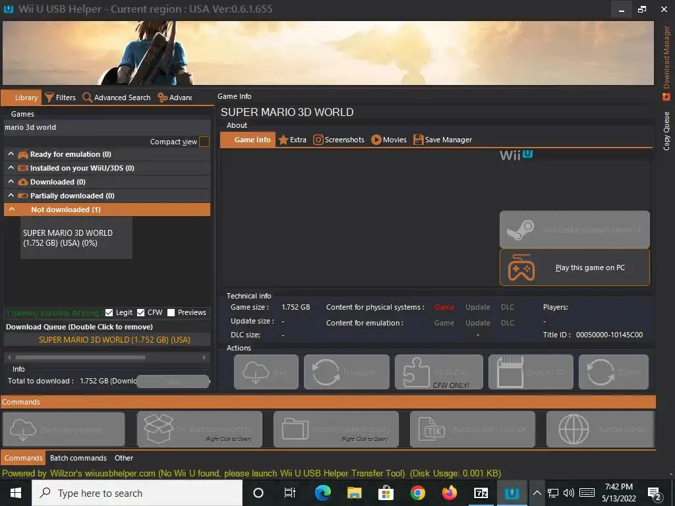Open the Batch commands tab
Screen dimensions: 675x506
click(x=78, y=458)
